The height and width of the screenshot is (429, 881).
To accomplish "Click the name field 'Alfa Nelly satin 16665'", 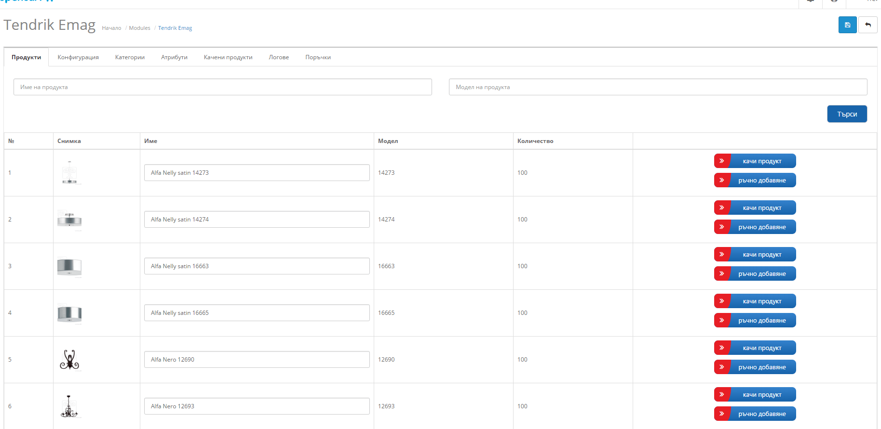I will [x=257, y=313].
